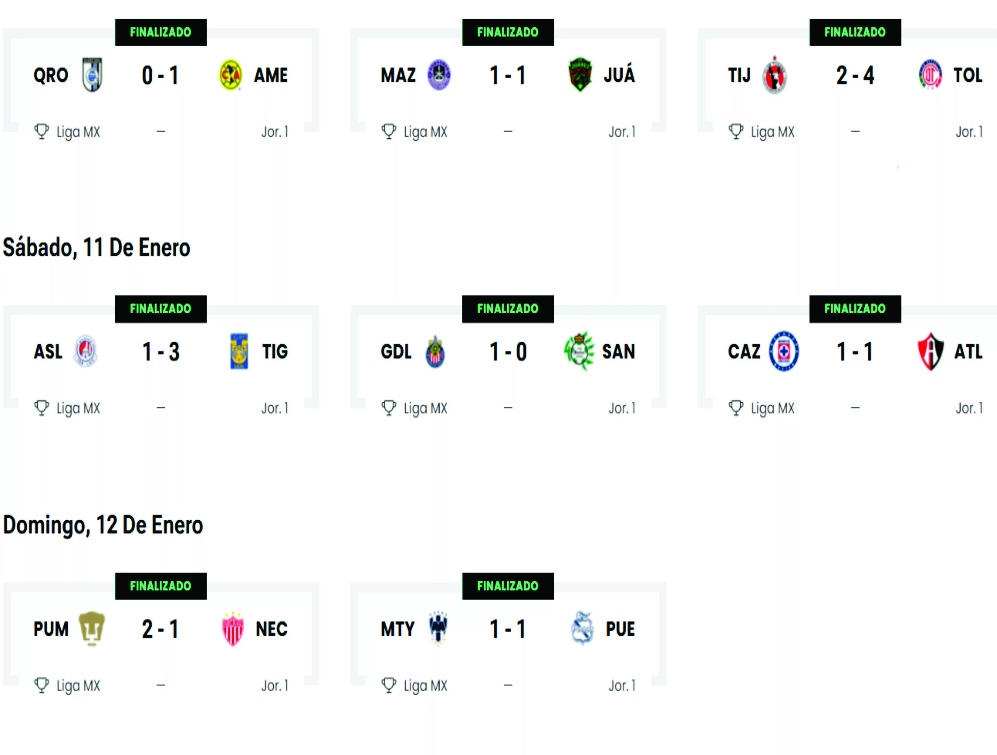The width and height of the screenshot is (997, 755).
Task: Click the Liga MX trophy icon under GDL match
Action: click(x=389, y=408)
